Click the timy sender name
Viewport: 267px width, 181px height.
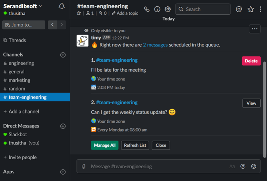point(96,38)
